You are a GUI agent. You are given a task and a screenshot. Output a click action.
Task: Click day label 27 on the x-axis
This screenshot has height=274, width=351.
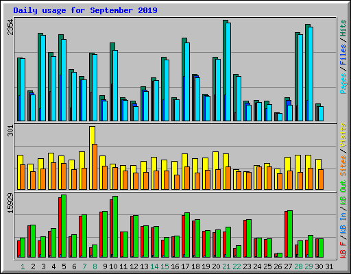click(x=288, y=266)
